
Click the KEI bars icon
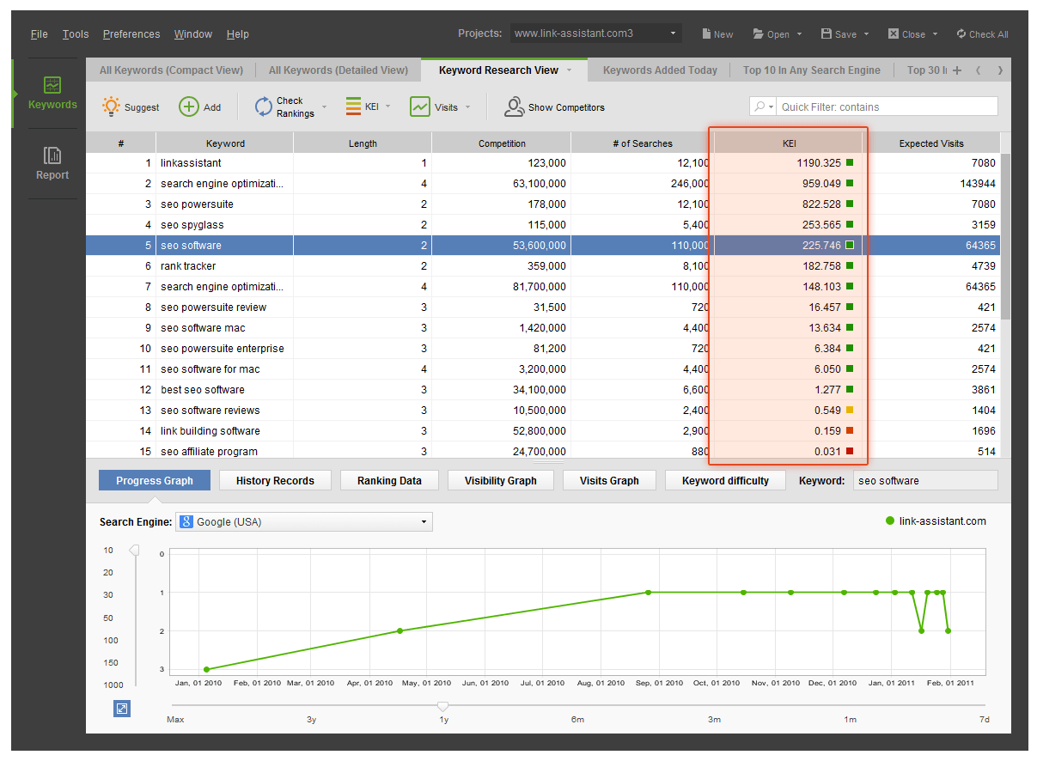point(353,107)
